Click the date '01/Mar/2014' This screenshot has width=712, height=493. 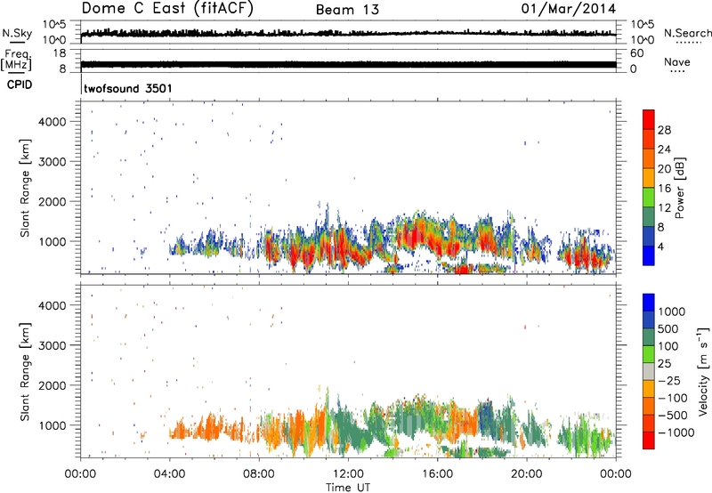point(568,9)
